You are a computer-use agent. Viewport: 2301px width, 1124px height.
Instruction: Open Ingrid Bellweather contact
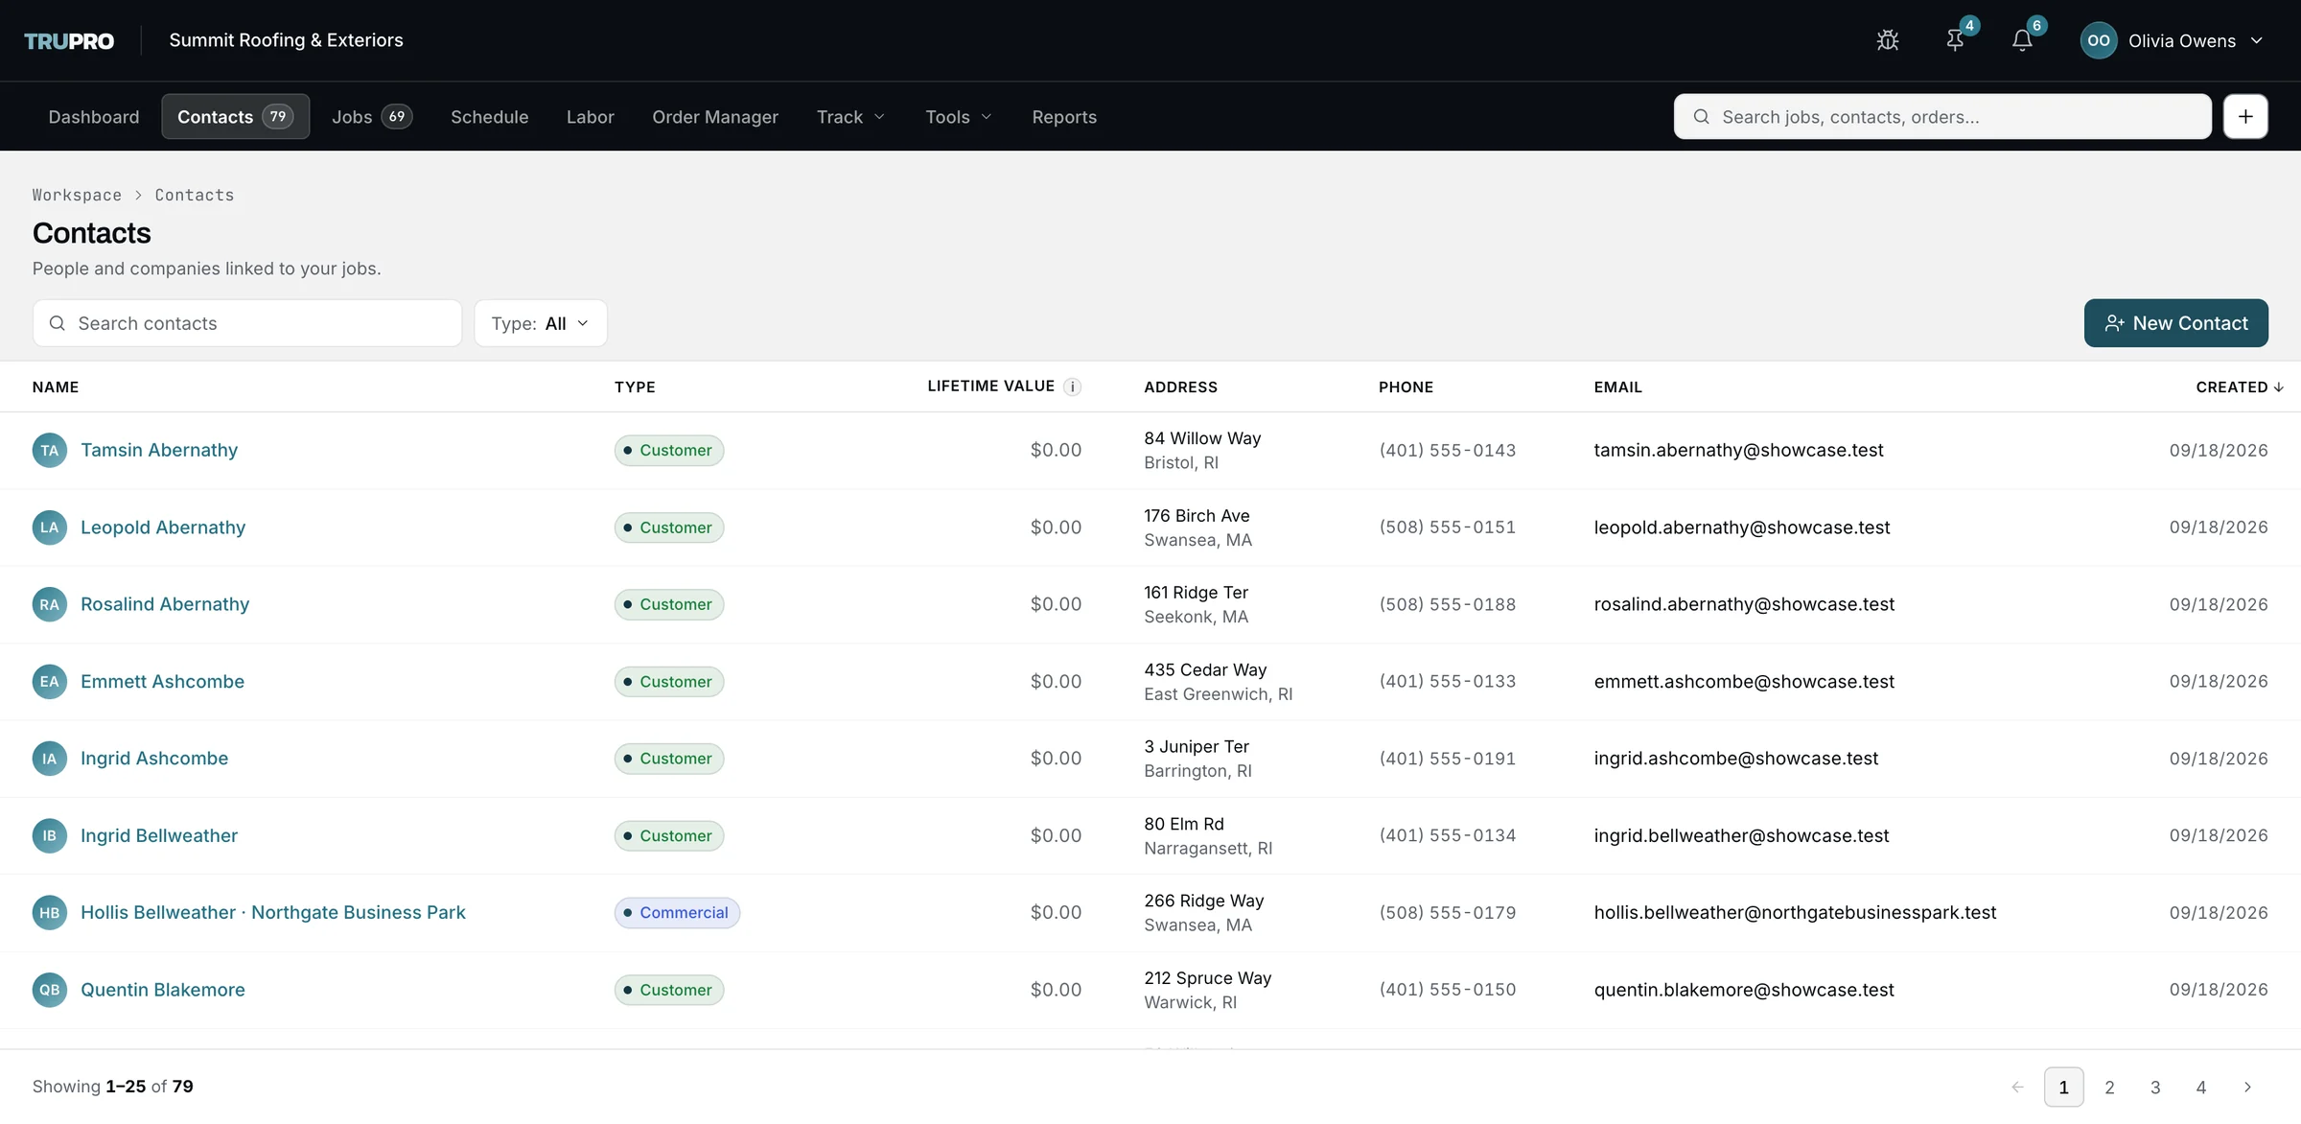pos(159,835)
